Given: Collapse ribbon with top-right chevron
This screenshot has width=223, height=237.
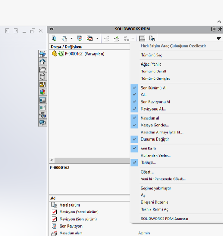Looking at the screenshot, I should click(x=219, y=21).
